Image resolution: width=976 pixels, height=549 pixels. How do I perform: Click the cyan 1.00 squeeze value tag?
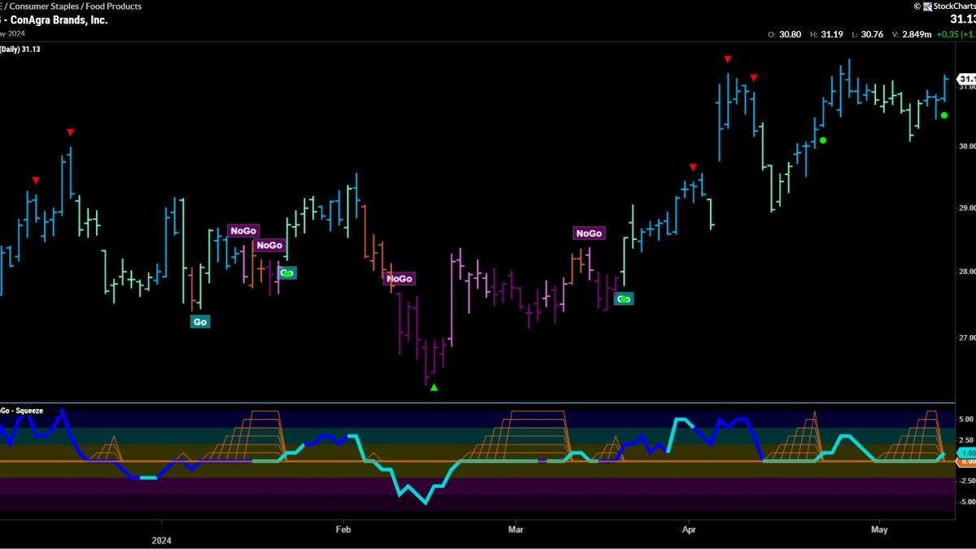coord(967,452)
